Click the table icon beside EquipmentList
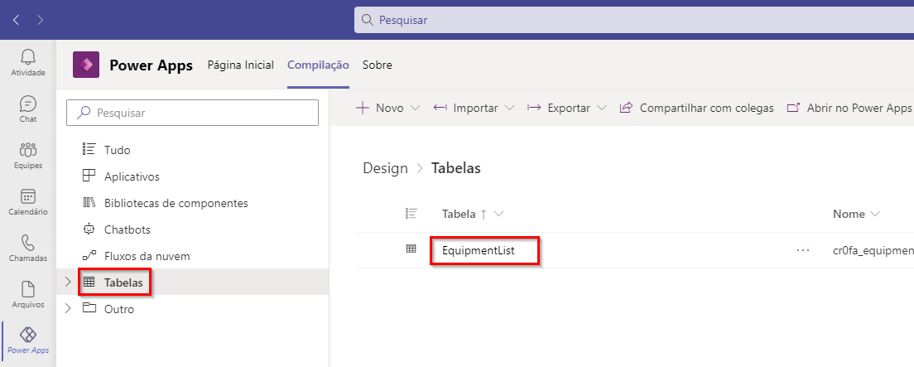 click(411, 249)
